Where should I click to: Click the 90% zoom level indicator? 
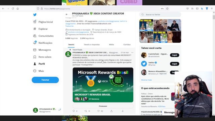pos(162,8)
